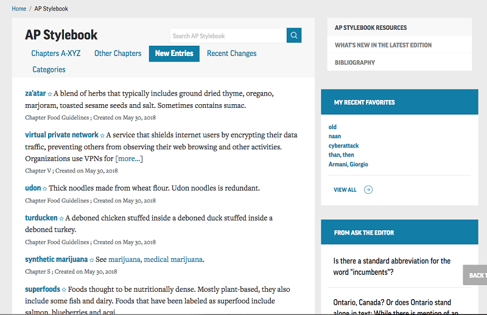Click 'Chapter V ; Created on May 30, 2018'
Viewport: 487px width, 315px height.
[x=71, y=171]
